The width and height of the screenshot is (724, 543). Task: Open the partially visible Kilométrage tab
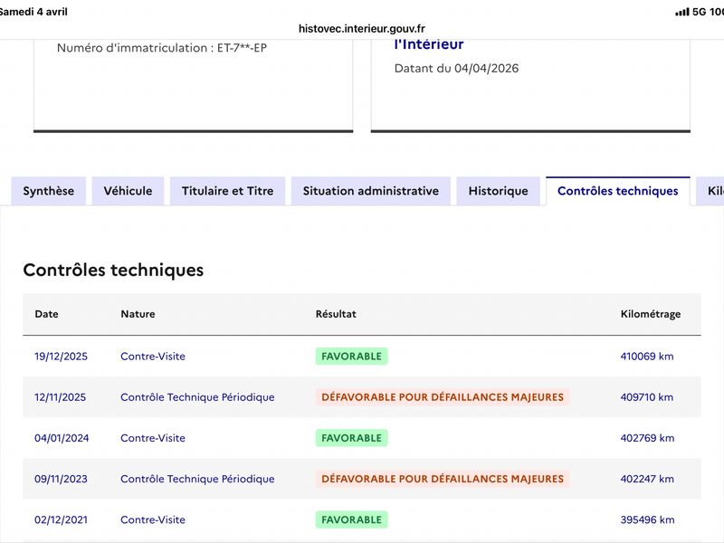(713, 191)
